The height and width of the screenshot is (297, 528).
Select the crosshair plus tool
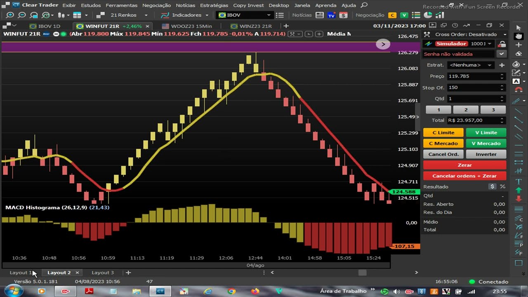tap(519, 45)
